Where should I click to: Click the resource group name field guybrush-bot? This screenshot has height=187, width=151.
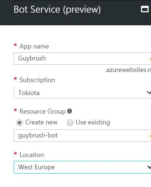tap(82, 136)
